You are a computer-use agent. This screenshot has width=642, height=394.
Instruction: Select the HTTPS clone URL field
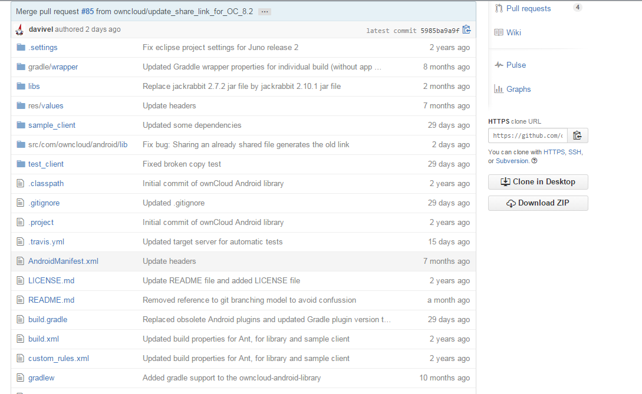pyautogui.click(x=528, y=135)
